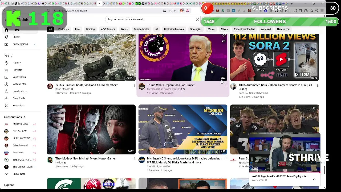The height and width of the screenshot is (192, 341).
Task: Add Trump video to queue icon
Action: pos(224,41)
